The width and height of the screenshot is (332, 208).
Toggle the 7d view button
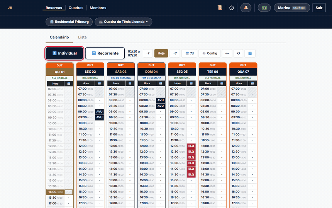coord(189,53)
